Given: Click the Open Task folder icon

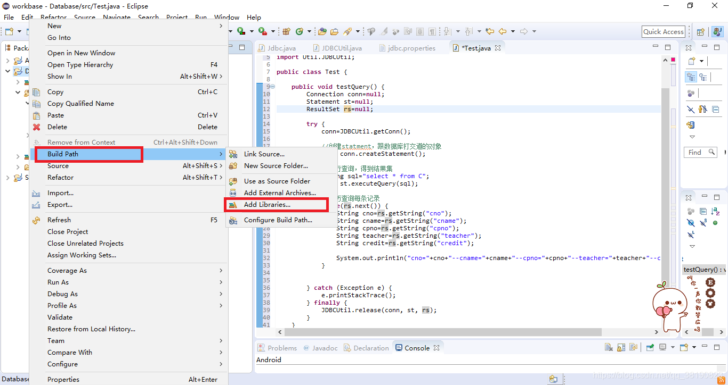Looking at the screenshot, I should pos(334,31).
